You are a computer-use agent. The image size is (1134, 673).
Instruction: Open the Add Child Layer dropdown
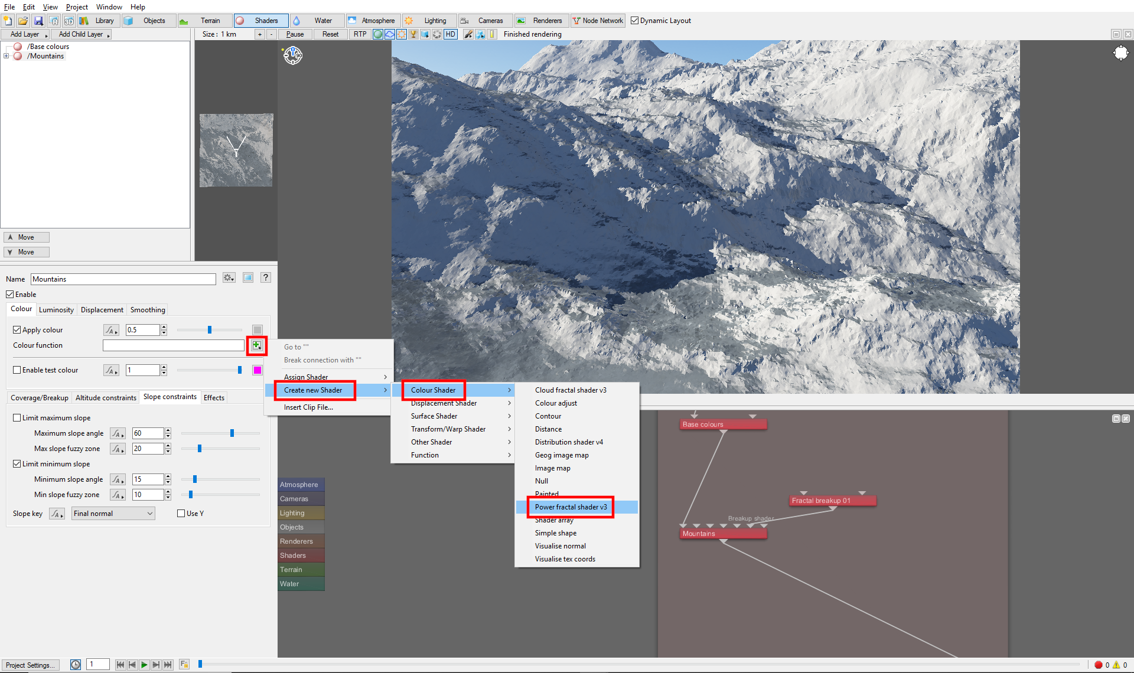82,34
